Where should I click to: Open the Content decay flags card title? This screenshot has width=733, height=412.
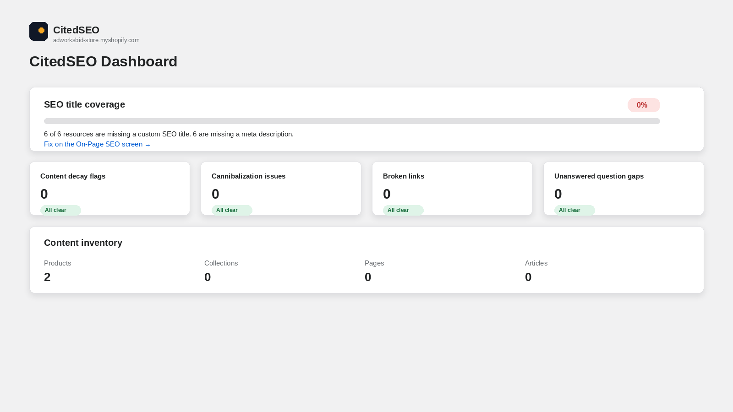(x=73, y=176)
